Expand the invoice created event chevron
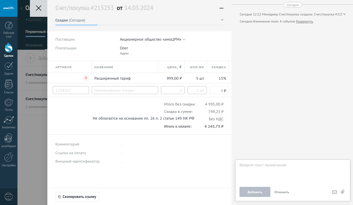Viewport: 353px width, 205px height. pos(344,14)
